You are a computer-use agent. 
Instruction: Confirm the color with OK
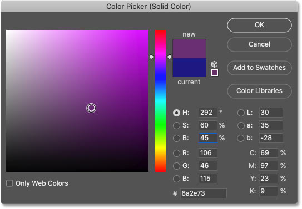point(259,25)
